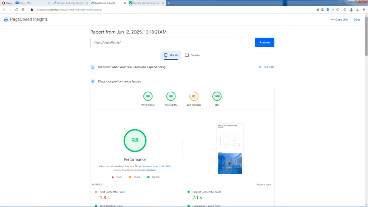Reload the current page

pyautogui.click(x=17, y=10)
